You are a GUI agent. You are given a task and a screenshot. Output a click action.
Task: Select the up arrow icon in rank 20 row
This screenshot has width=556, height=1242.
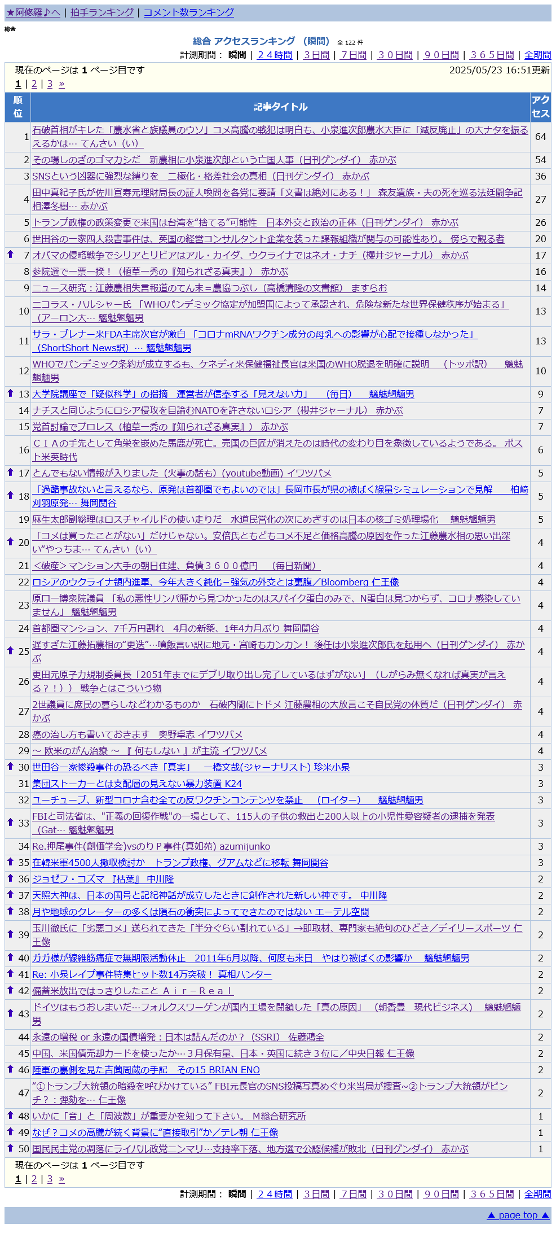tap(10, 542)
